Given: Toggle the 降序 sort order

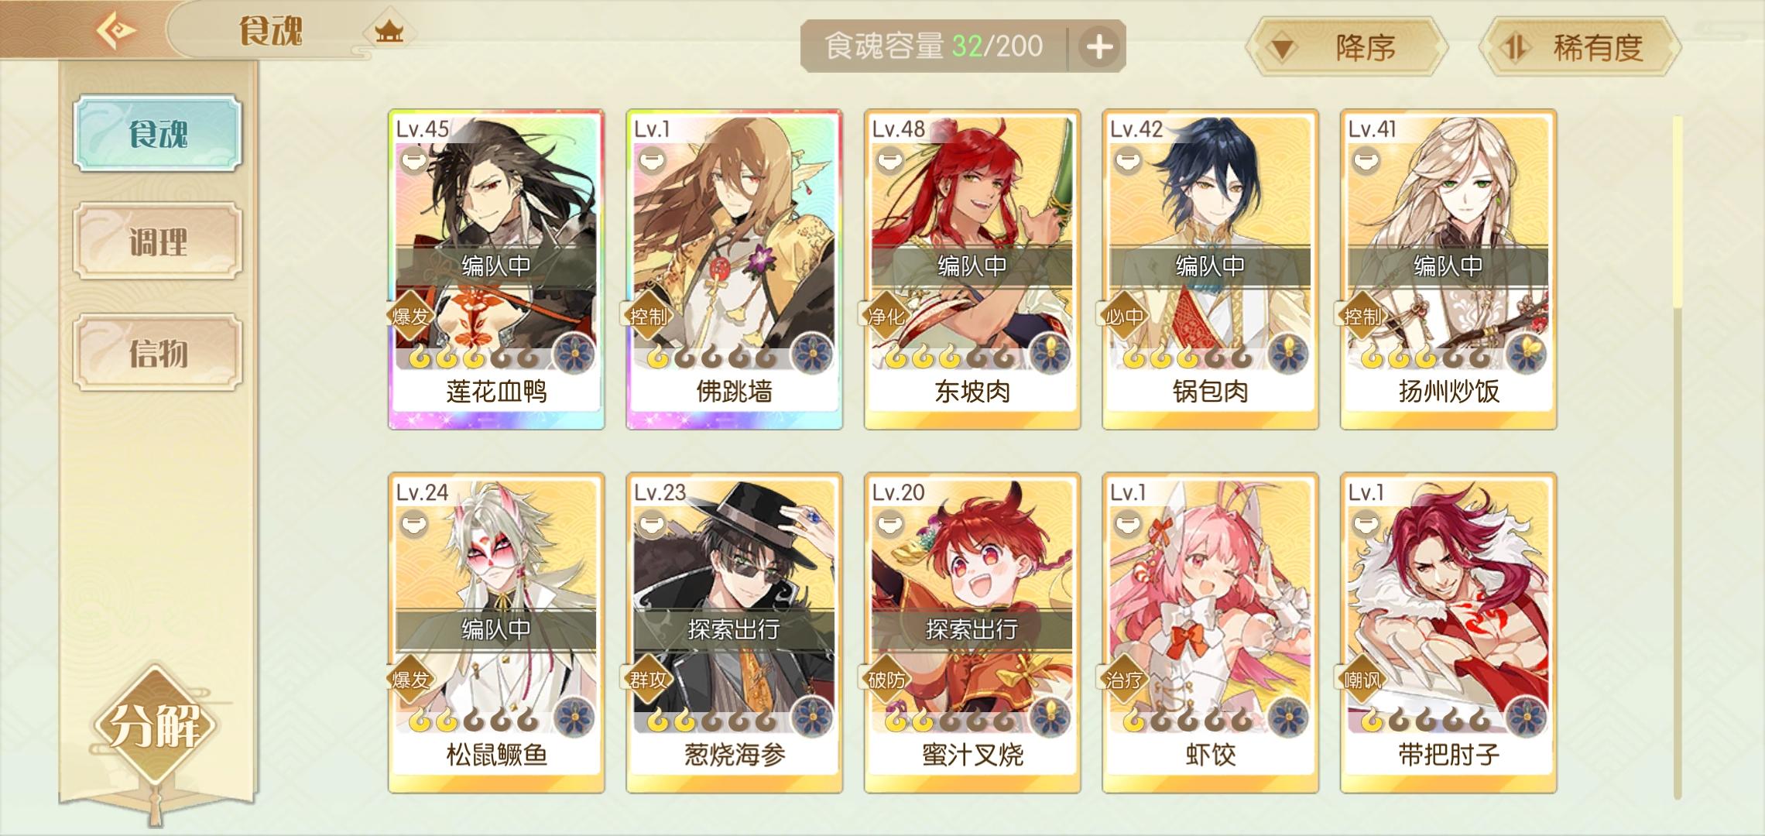Looking at the screenshot, I should tap(1346, 48).
